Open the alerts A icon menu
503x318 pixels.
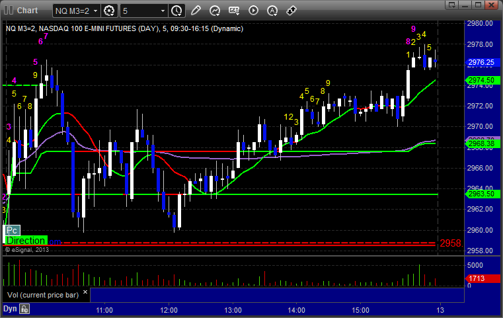pyautogui.click(x=272, y=11)
